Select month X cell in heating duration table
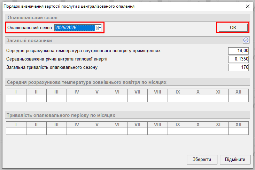Screen dimensions: 255x170 [198, 131]
